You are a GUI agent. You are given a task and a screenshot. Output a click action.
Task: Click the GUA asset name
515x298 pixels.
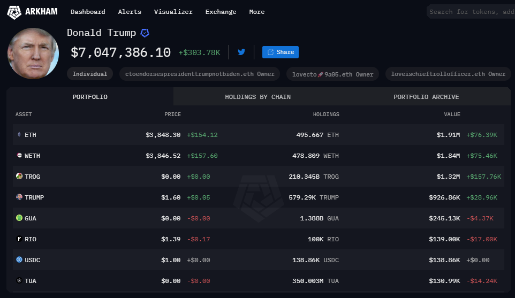click(x=31, y=218)
